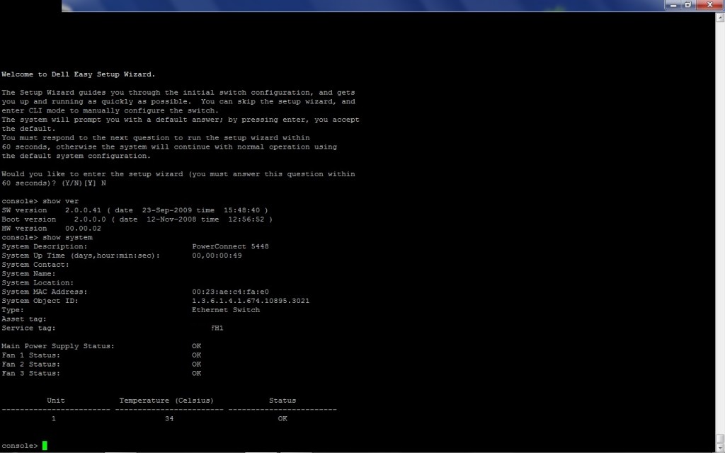
Task: Click Boot version value 2.0.0.0
Action: [x=90, y=219]
